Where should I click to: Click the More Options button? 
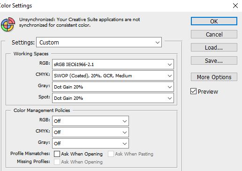pos(214,77)
